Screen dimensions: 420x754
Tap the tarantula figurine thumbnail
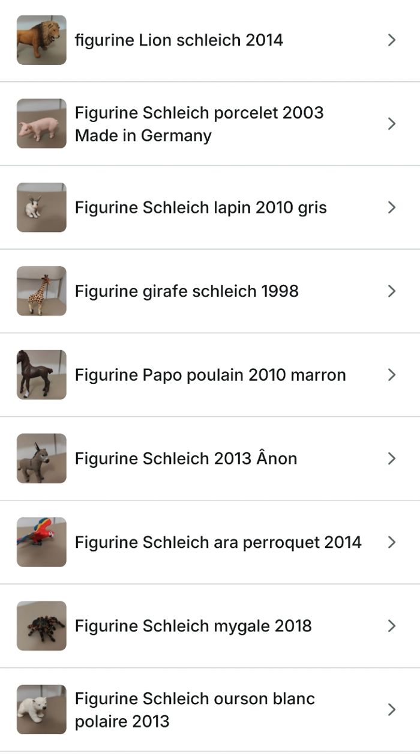click(x=41, y=625)
